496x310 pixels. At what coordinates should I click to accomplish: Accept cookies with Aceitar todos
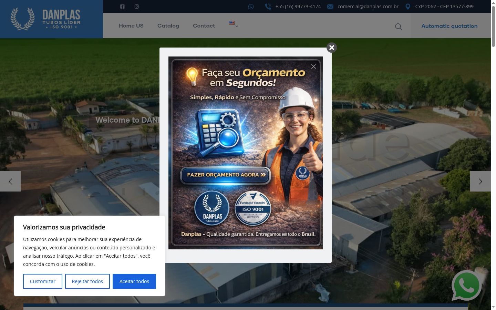[134, 281]
